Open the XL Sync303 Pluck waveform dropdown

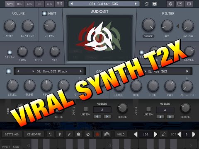click(x=50, y=71)
